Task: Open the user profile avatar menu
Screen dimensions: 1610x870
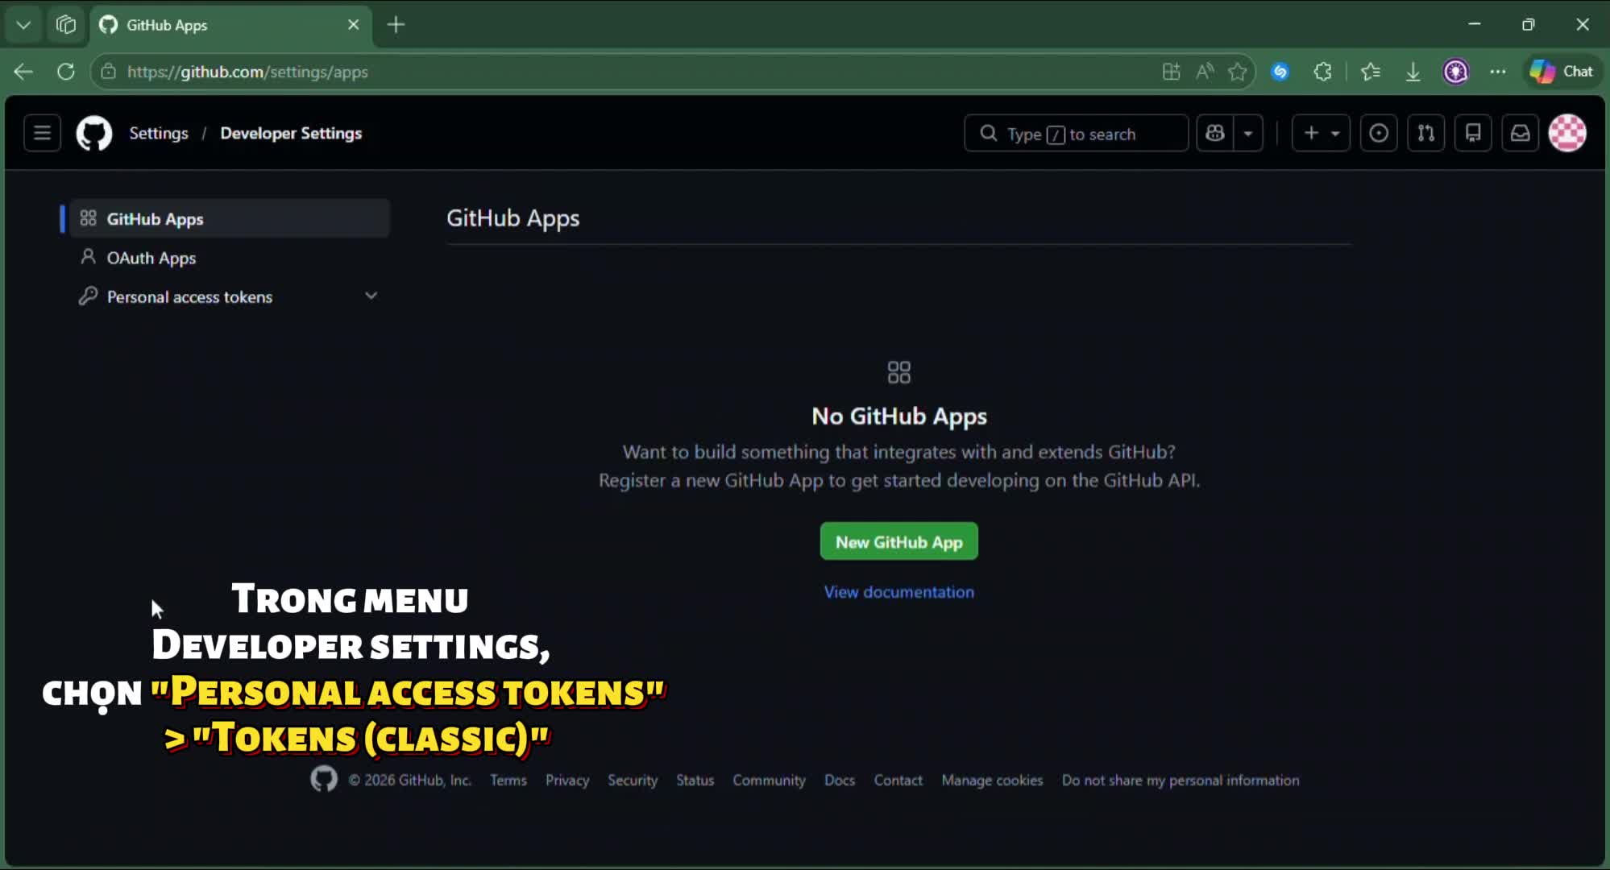Action: point(1567,133)
